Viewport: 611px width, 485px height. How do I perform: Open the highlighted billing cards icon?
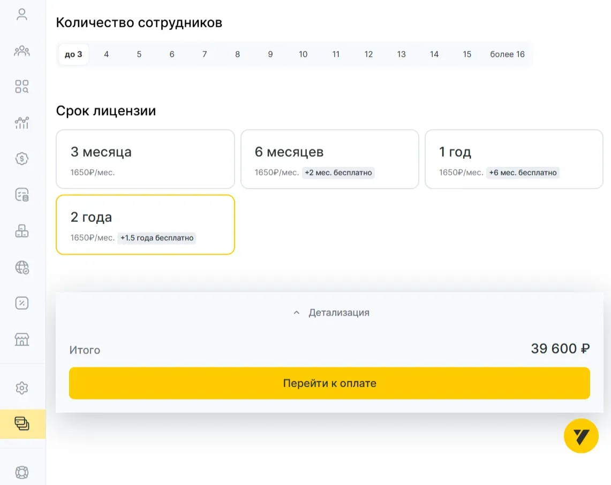click(x=22, y=424)
